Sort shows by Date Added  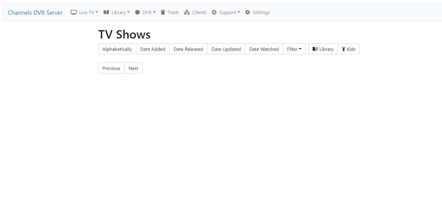click(x=153, y=49)
